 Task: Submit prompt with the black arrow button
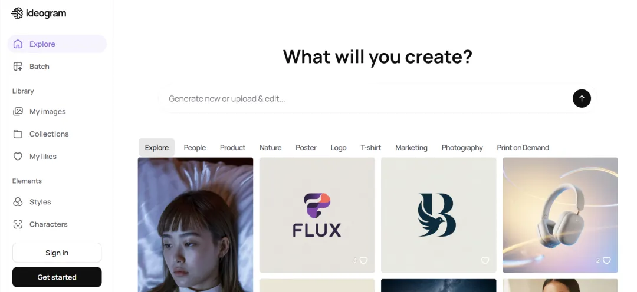coord(582,98)
